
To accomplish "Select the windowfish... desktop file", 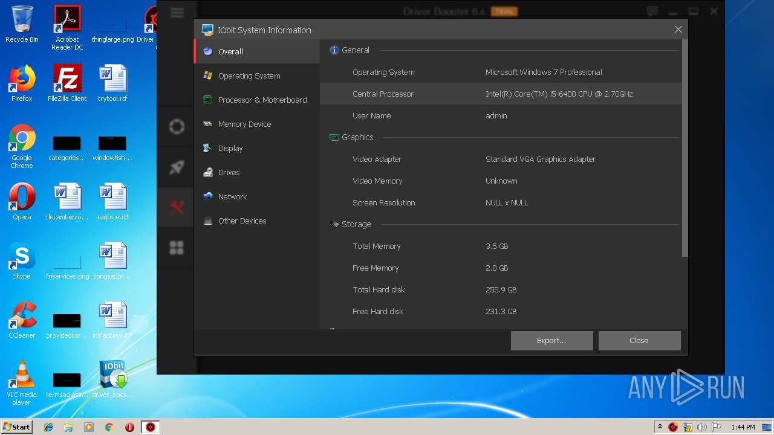I will (x=112, y=148).
